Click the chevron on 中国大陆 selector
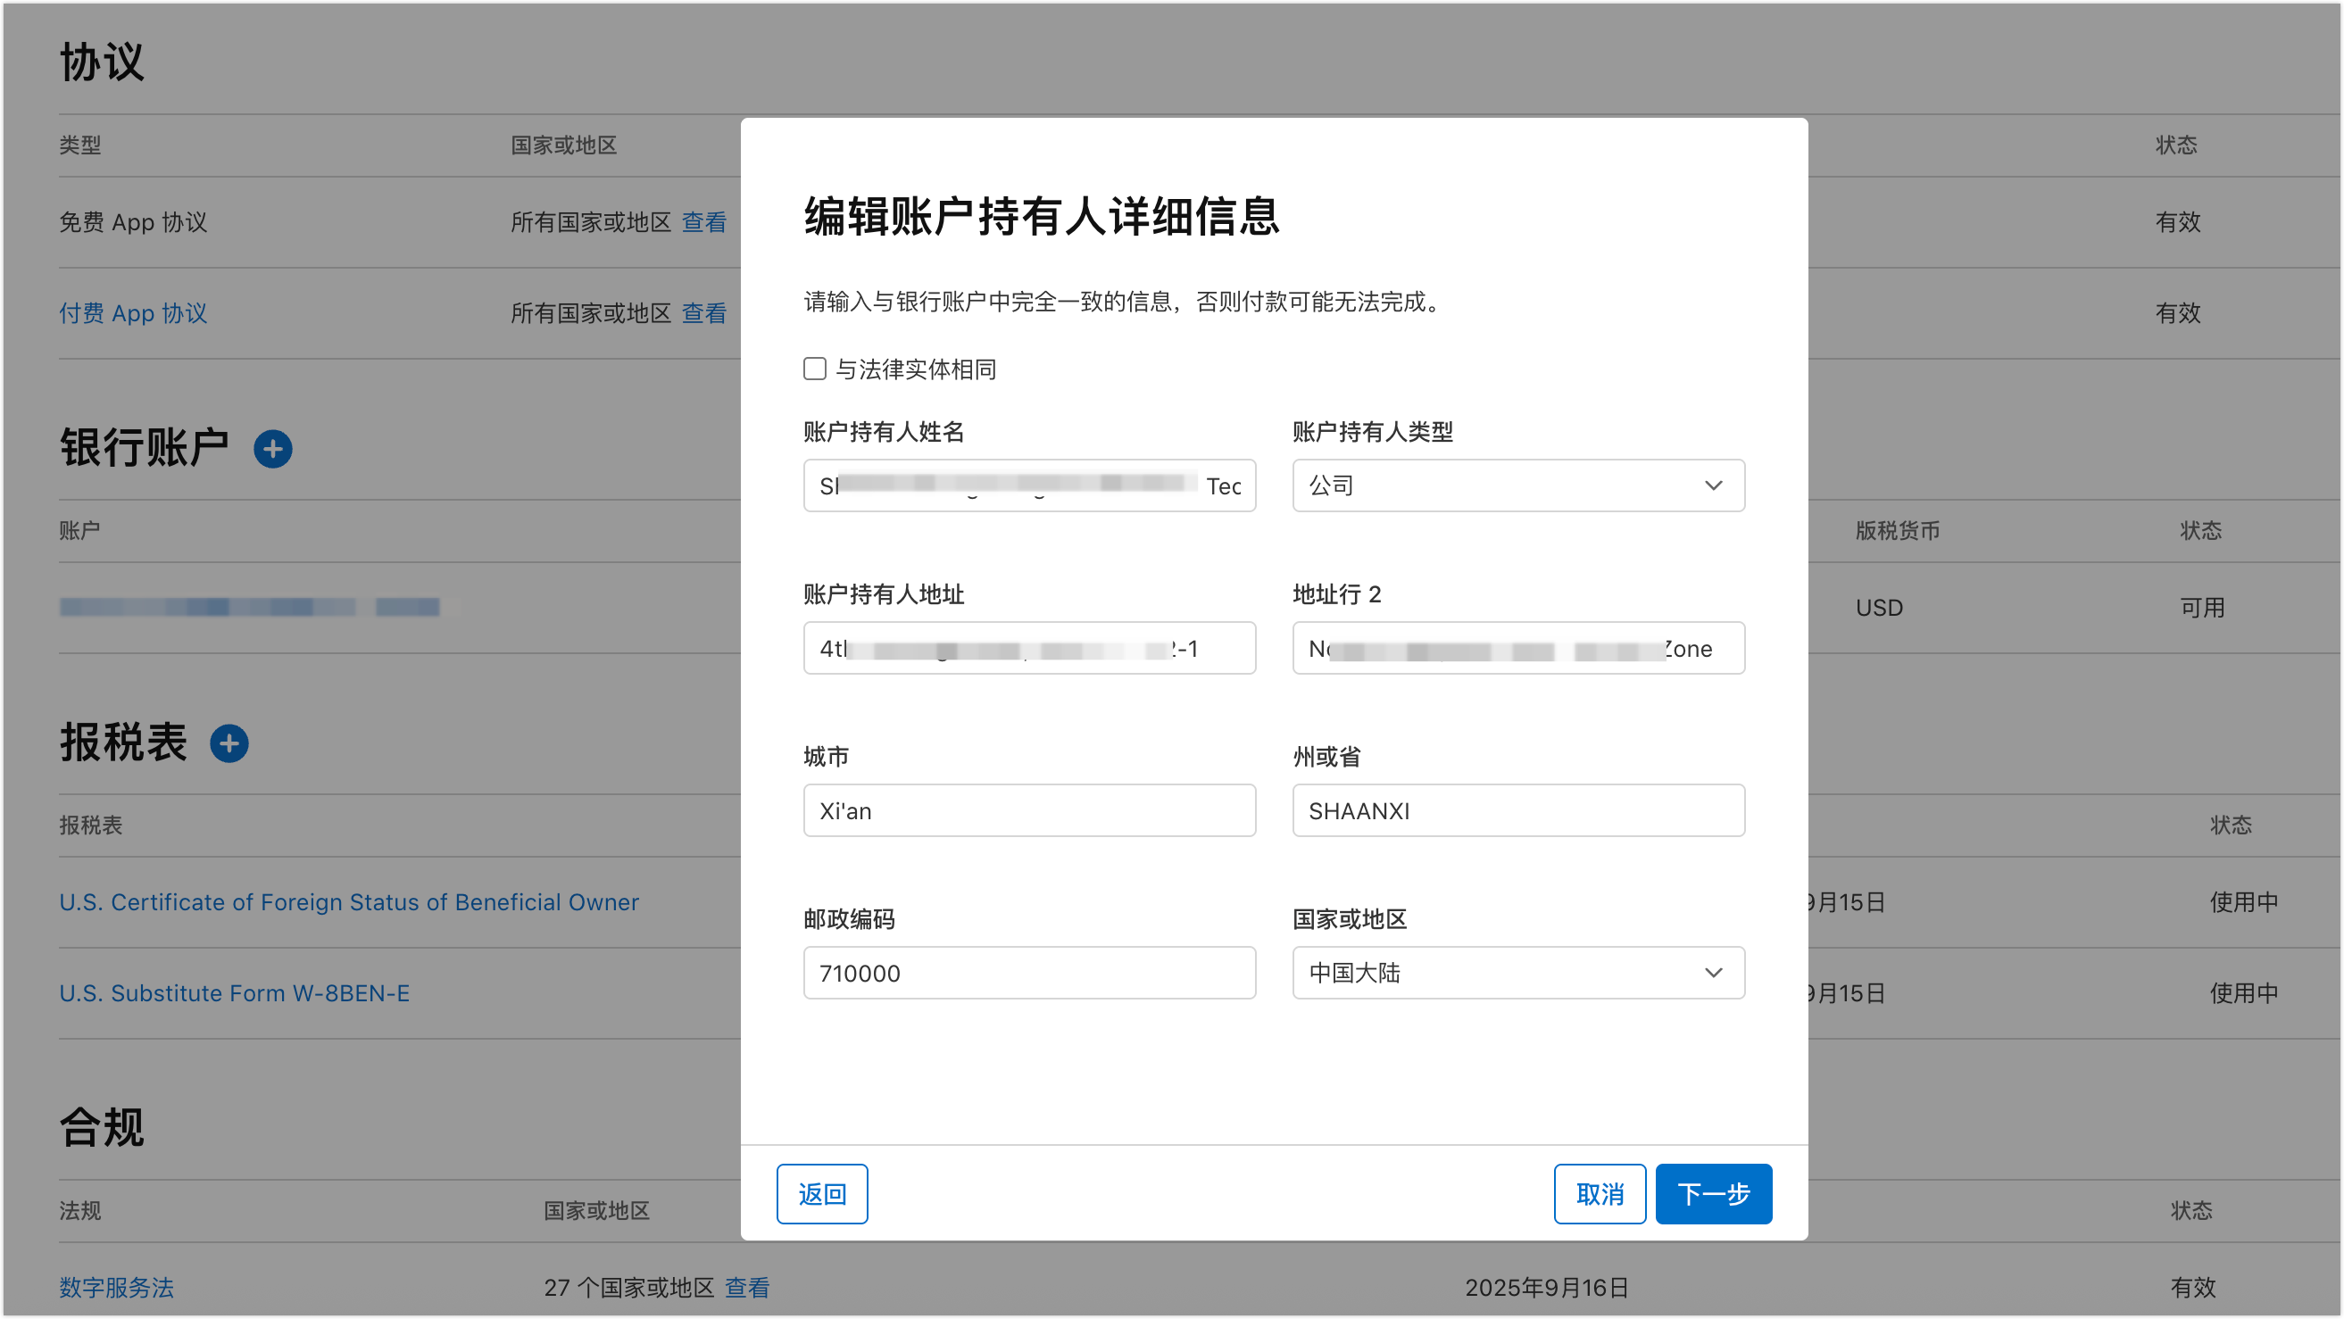The height and width of the screenshot is (1319, 2344). click(x=1713, y=973)
